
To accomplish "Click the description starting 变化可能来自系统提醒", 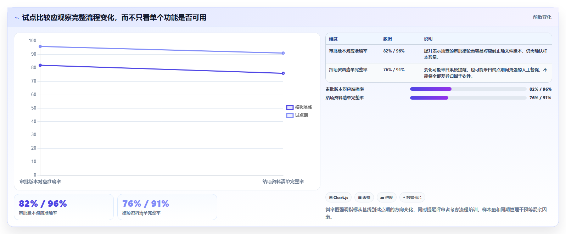I will pos(486,73).
